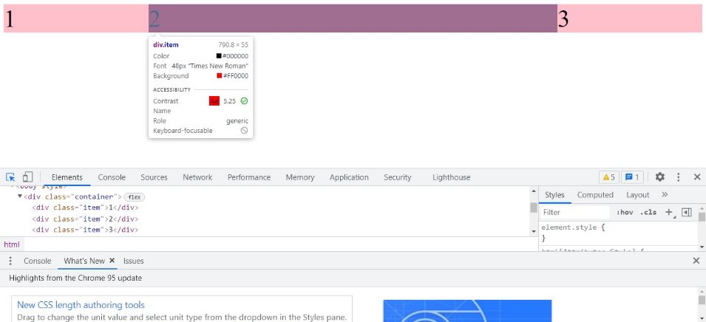Image resolution: width=706 pixels, height=322 pixels.
Task: Open the Lighthouse tab
Action: pyautogui.click(x=451, y=177)
